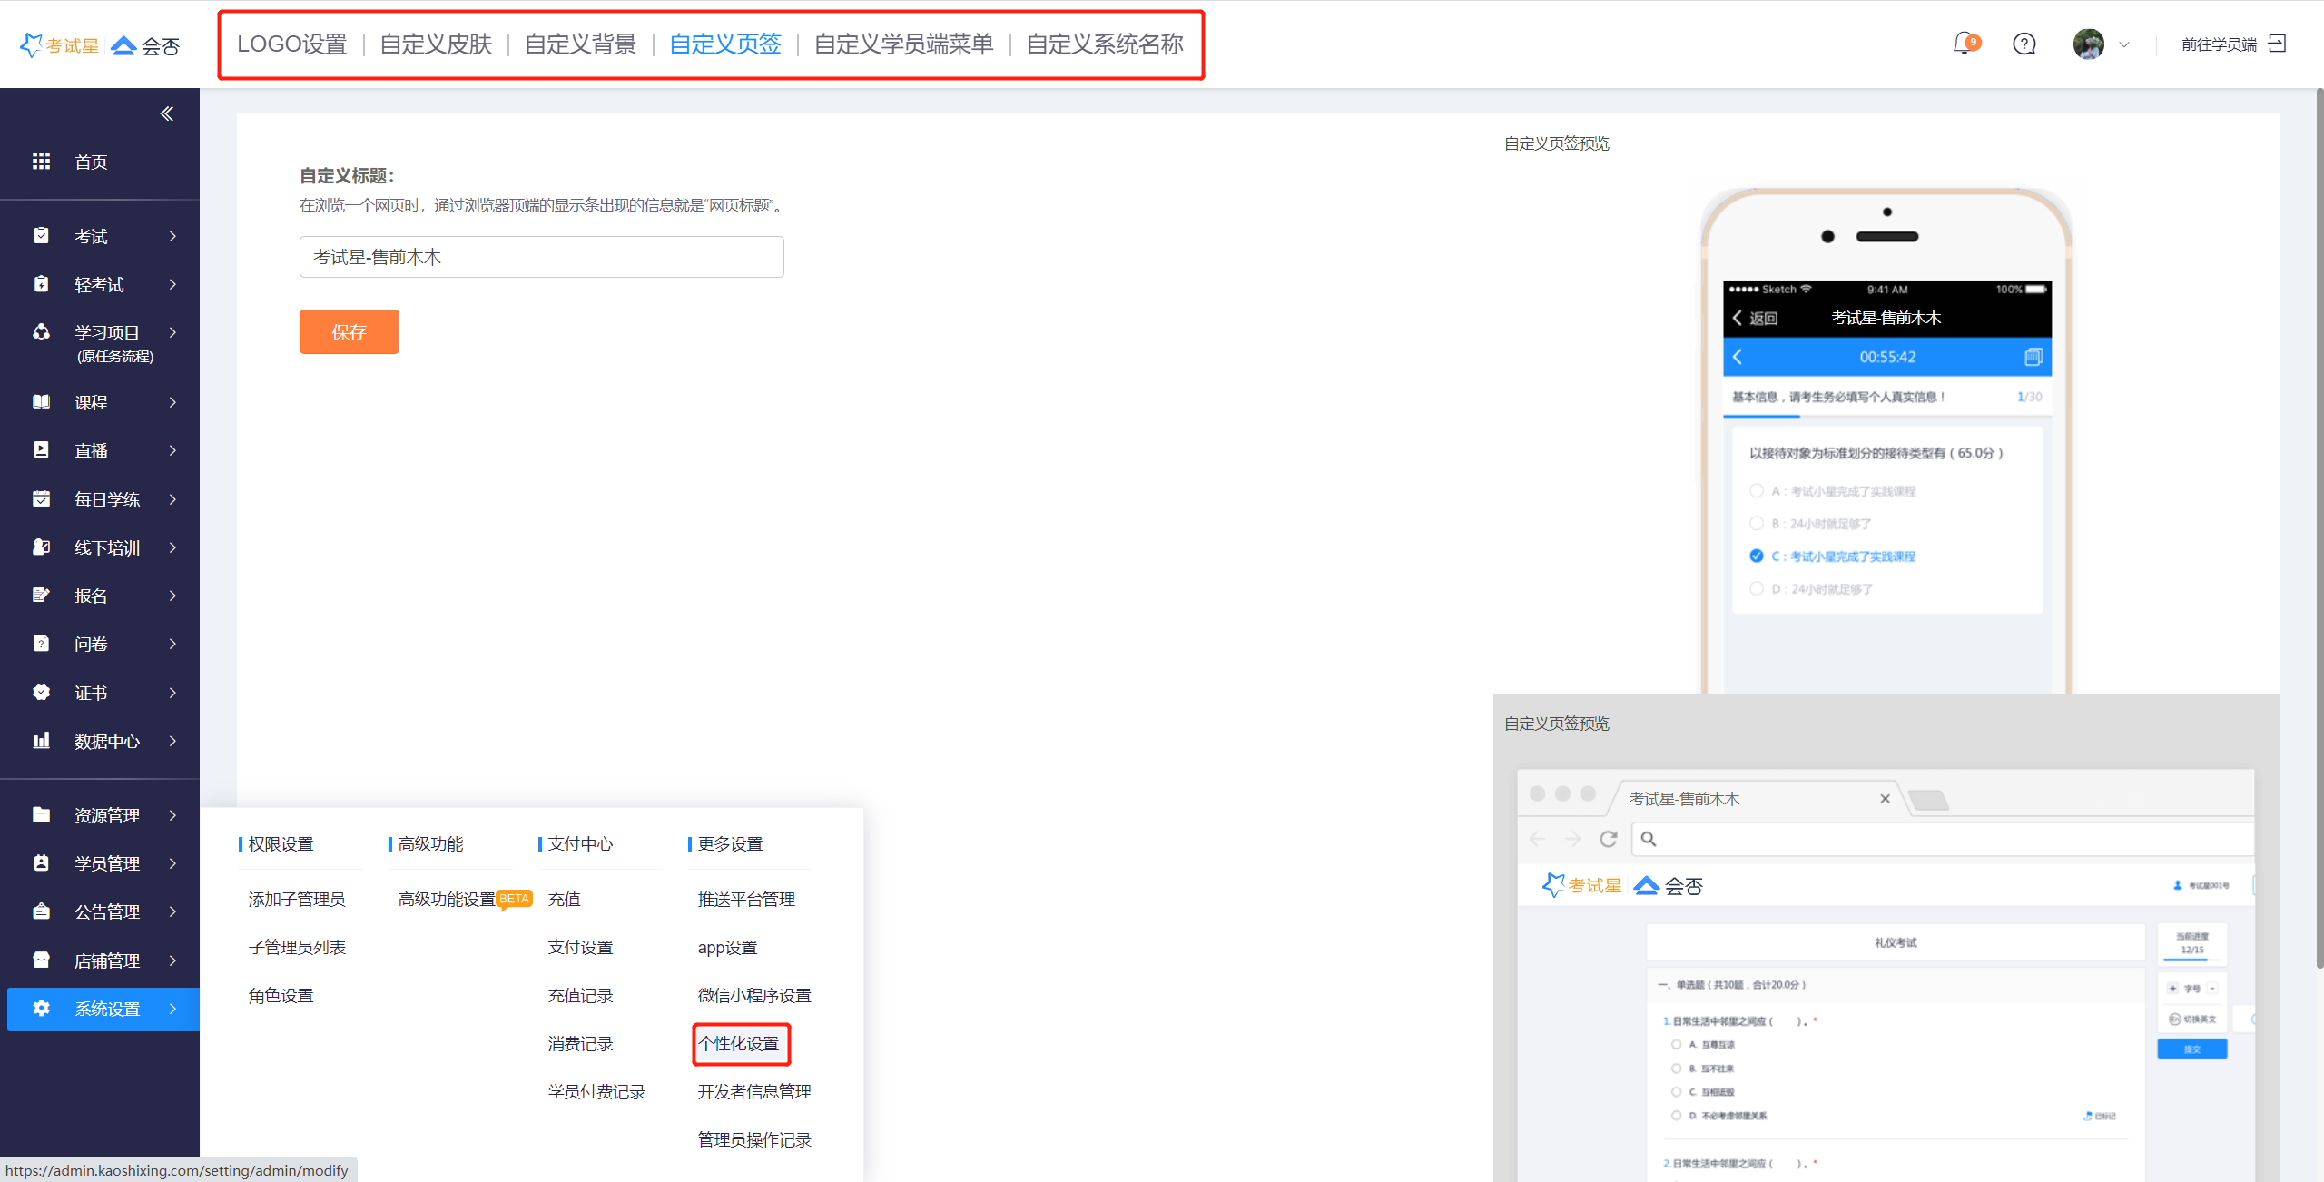Image resolution: width=2324 pixels, height=1182 pixels.
Task: Click the 考试星 logo in header
Action: [x=60, y=45]
